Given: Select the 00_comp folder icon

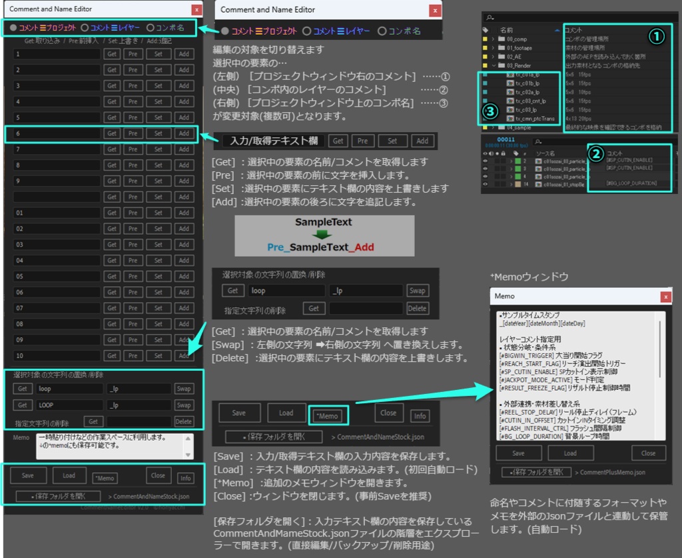Looking at the screenshot, I should click(502, 39).
